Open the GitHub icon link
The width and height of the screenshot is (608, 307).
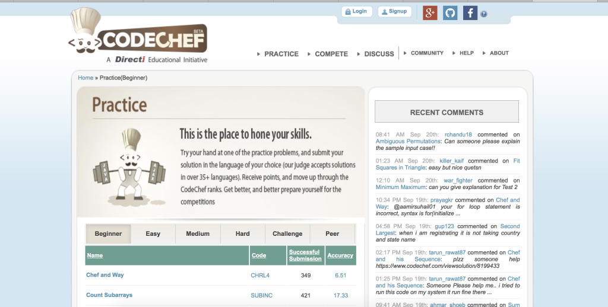(x=450, y=13)
